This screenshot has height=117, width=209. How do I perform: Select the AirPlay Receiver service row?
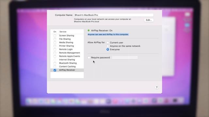point(67,70)
